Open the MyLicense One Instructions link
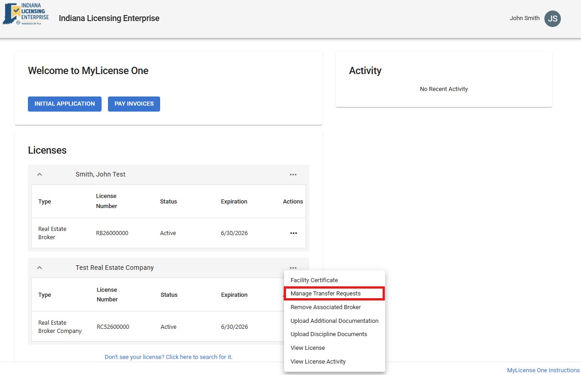Viewport: 581px width, 375px height. click(x=543, y=370)
